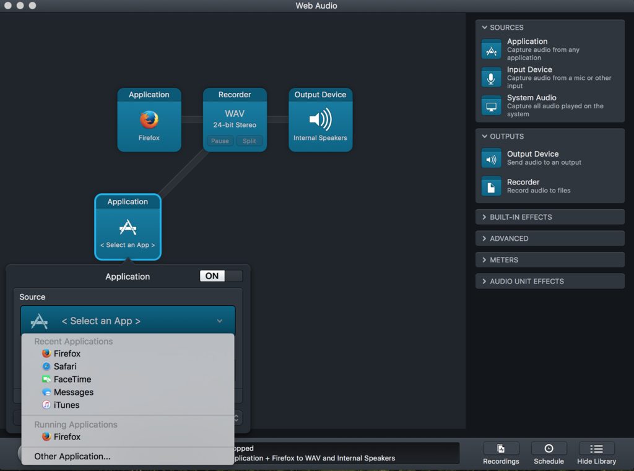Click the macOS minimize window button
The image size is (634, 471).
coord(20,5)
